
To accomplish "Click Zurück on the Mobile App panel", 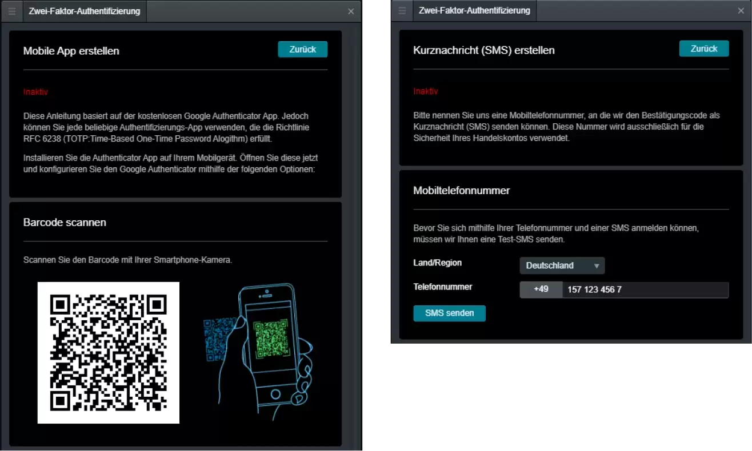I will [x=302, y=49].
